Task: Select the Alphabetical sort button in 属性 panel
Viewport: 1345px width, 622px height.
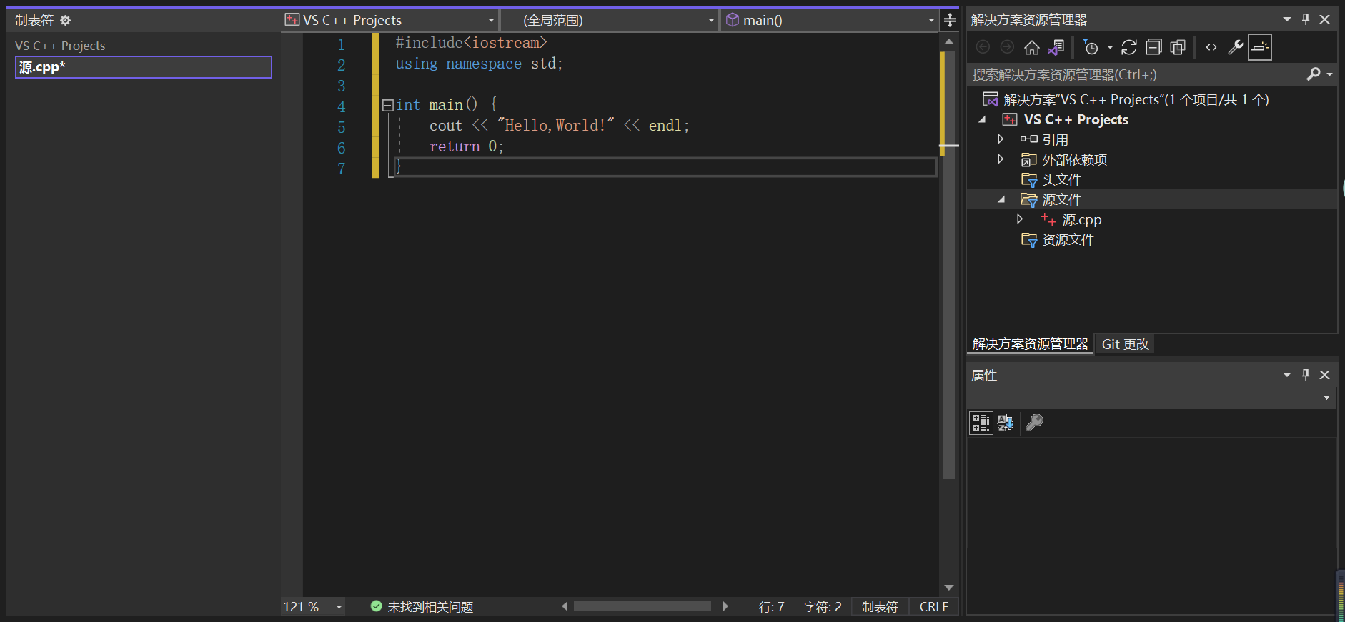Action: click(1006, 423)
